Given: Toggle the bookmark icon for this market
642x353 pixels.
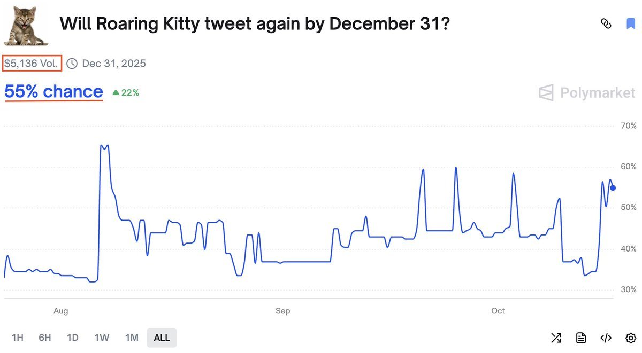Looking at the screenshot, I should [631, 23].
